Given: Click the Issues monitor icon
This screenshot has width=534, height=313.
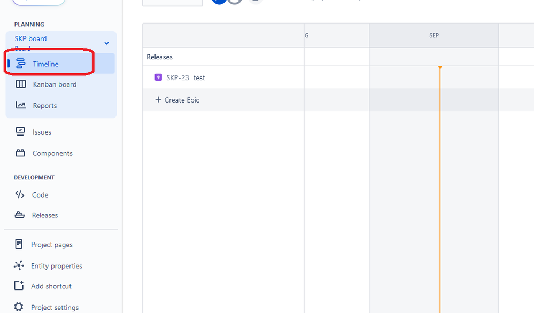Looking at the screenshot, I should (20, 132).
